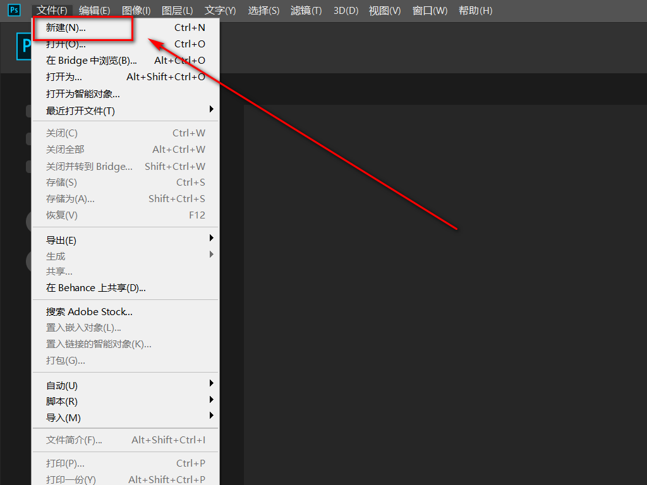This screenshot has height=485, width=647.
Task: Expand 自动(U) submenu
Action: 126,386
